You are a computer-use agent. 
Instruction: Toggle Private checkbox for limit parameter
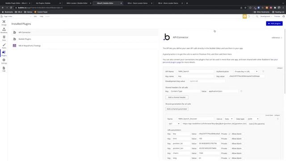click(x=229, y=139)
